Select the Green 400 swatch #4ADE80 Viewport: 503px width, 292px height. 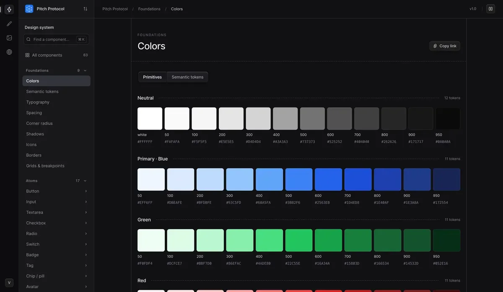coord(269,240)
